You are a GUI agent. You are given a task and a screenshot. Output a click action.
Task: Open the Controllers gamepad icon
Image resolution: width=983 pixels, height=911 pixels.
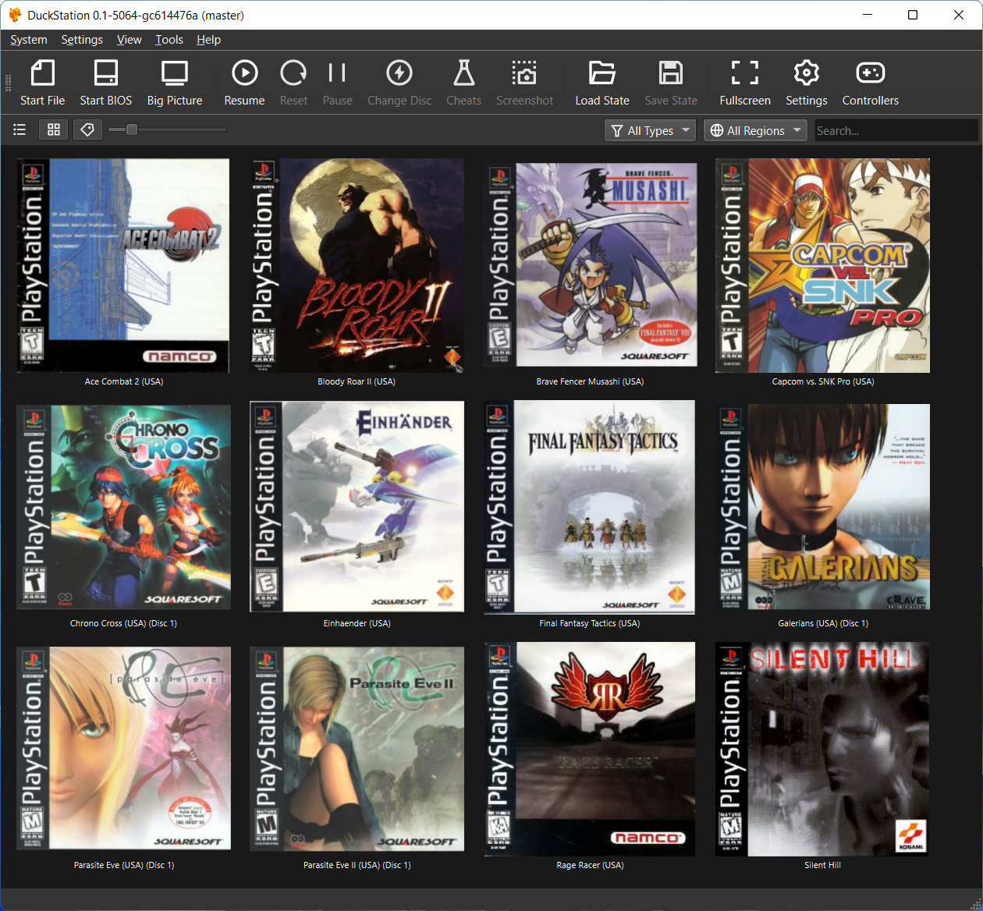coord(870,73)
